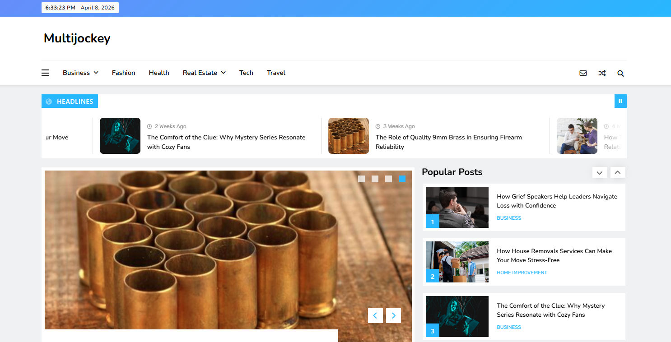Click BUSINESS tag under popular post 3

click(x=509, y=327)
